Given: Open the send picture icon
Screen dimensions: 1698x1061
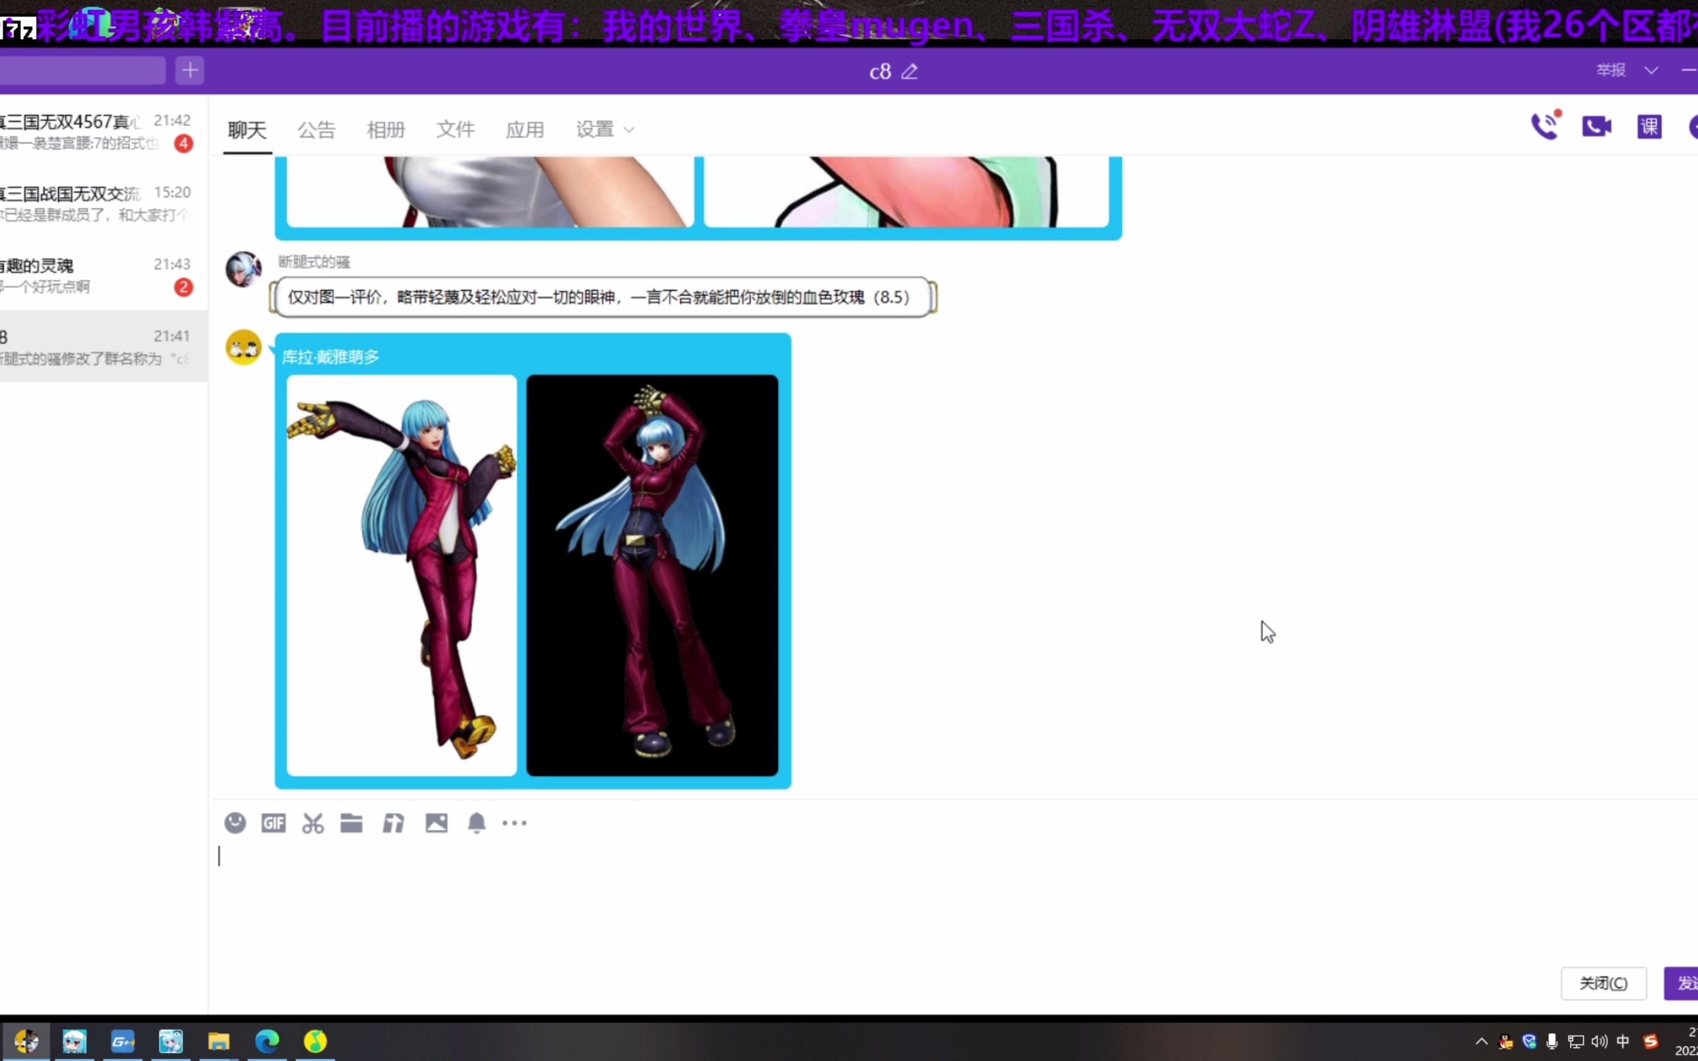Looking at the screenshot, I should [436, 822].
